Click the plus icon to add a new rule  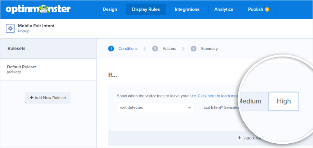[239, 138]
